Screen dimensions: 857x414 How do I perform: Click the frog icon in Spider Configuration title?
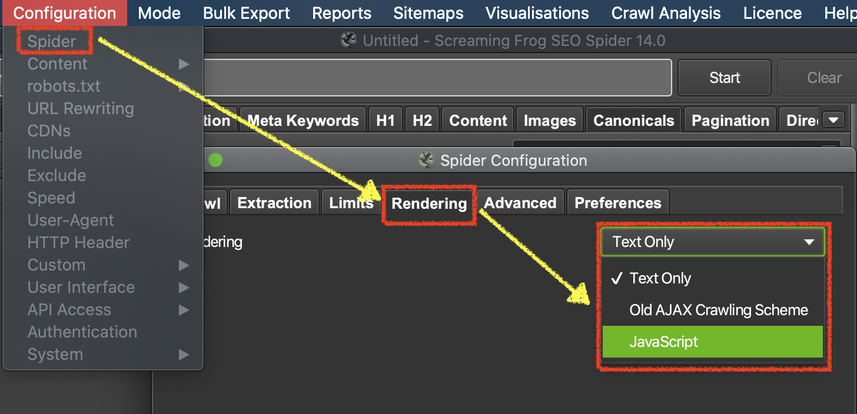click(426, 160)
